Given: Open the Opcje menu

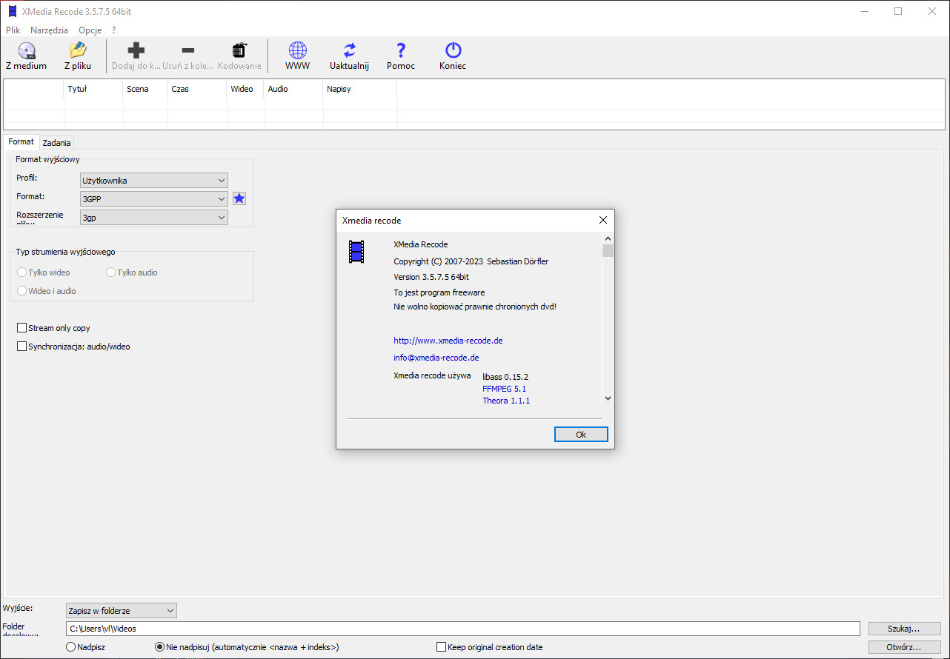Looking at the screenshot, I should pos(90,30).
